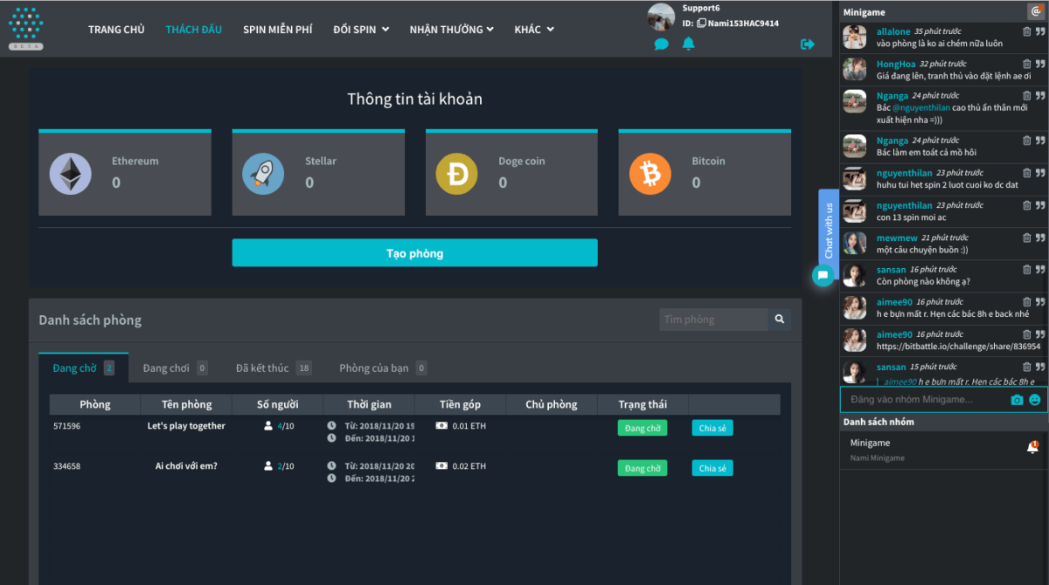Image resolution: width=1049 pixels, height=585 pixels.
Task: Quote HongHoa's chat message
Action: click(1040, 64)
